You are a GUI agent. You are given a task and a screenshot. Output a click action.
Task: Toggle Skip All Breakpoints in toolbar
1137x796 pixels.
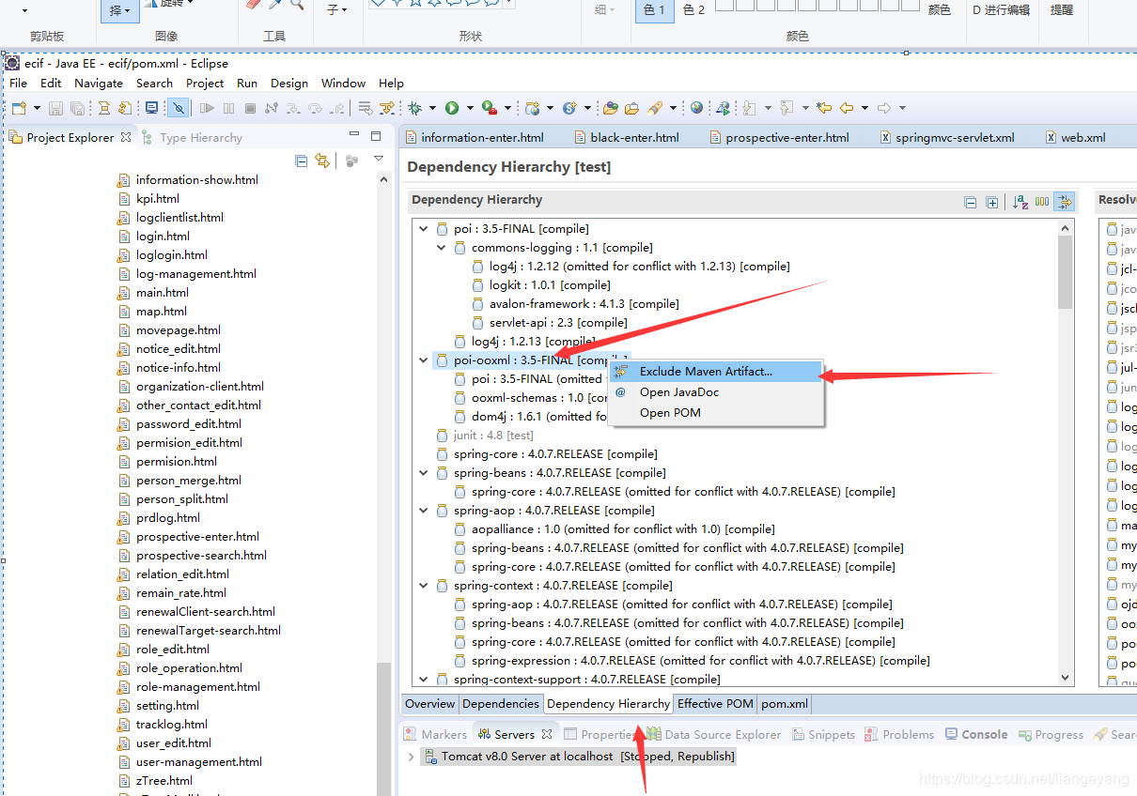(x=178, y=108)
